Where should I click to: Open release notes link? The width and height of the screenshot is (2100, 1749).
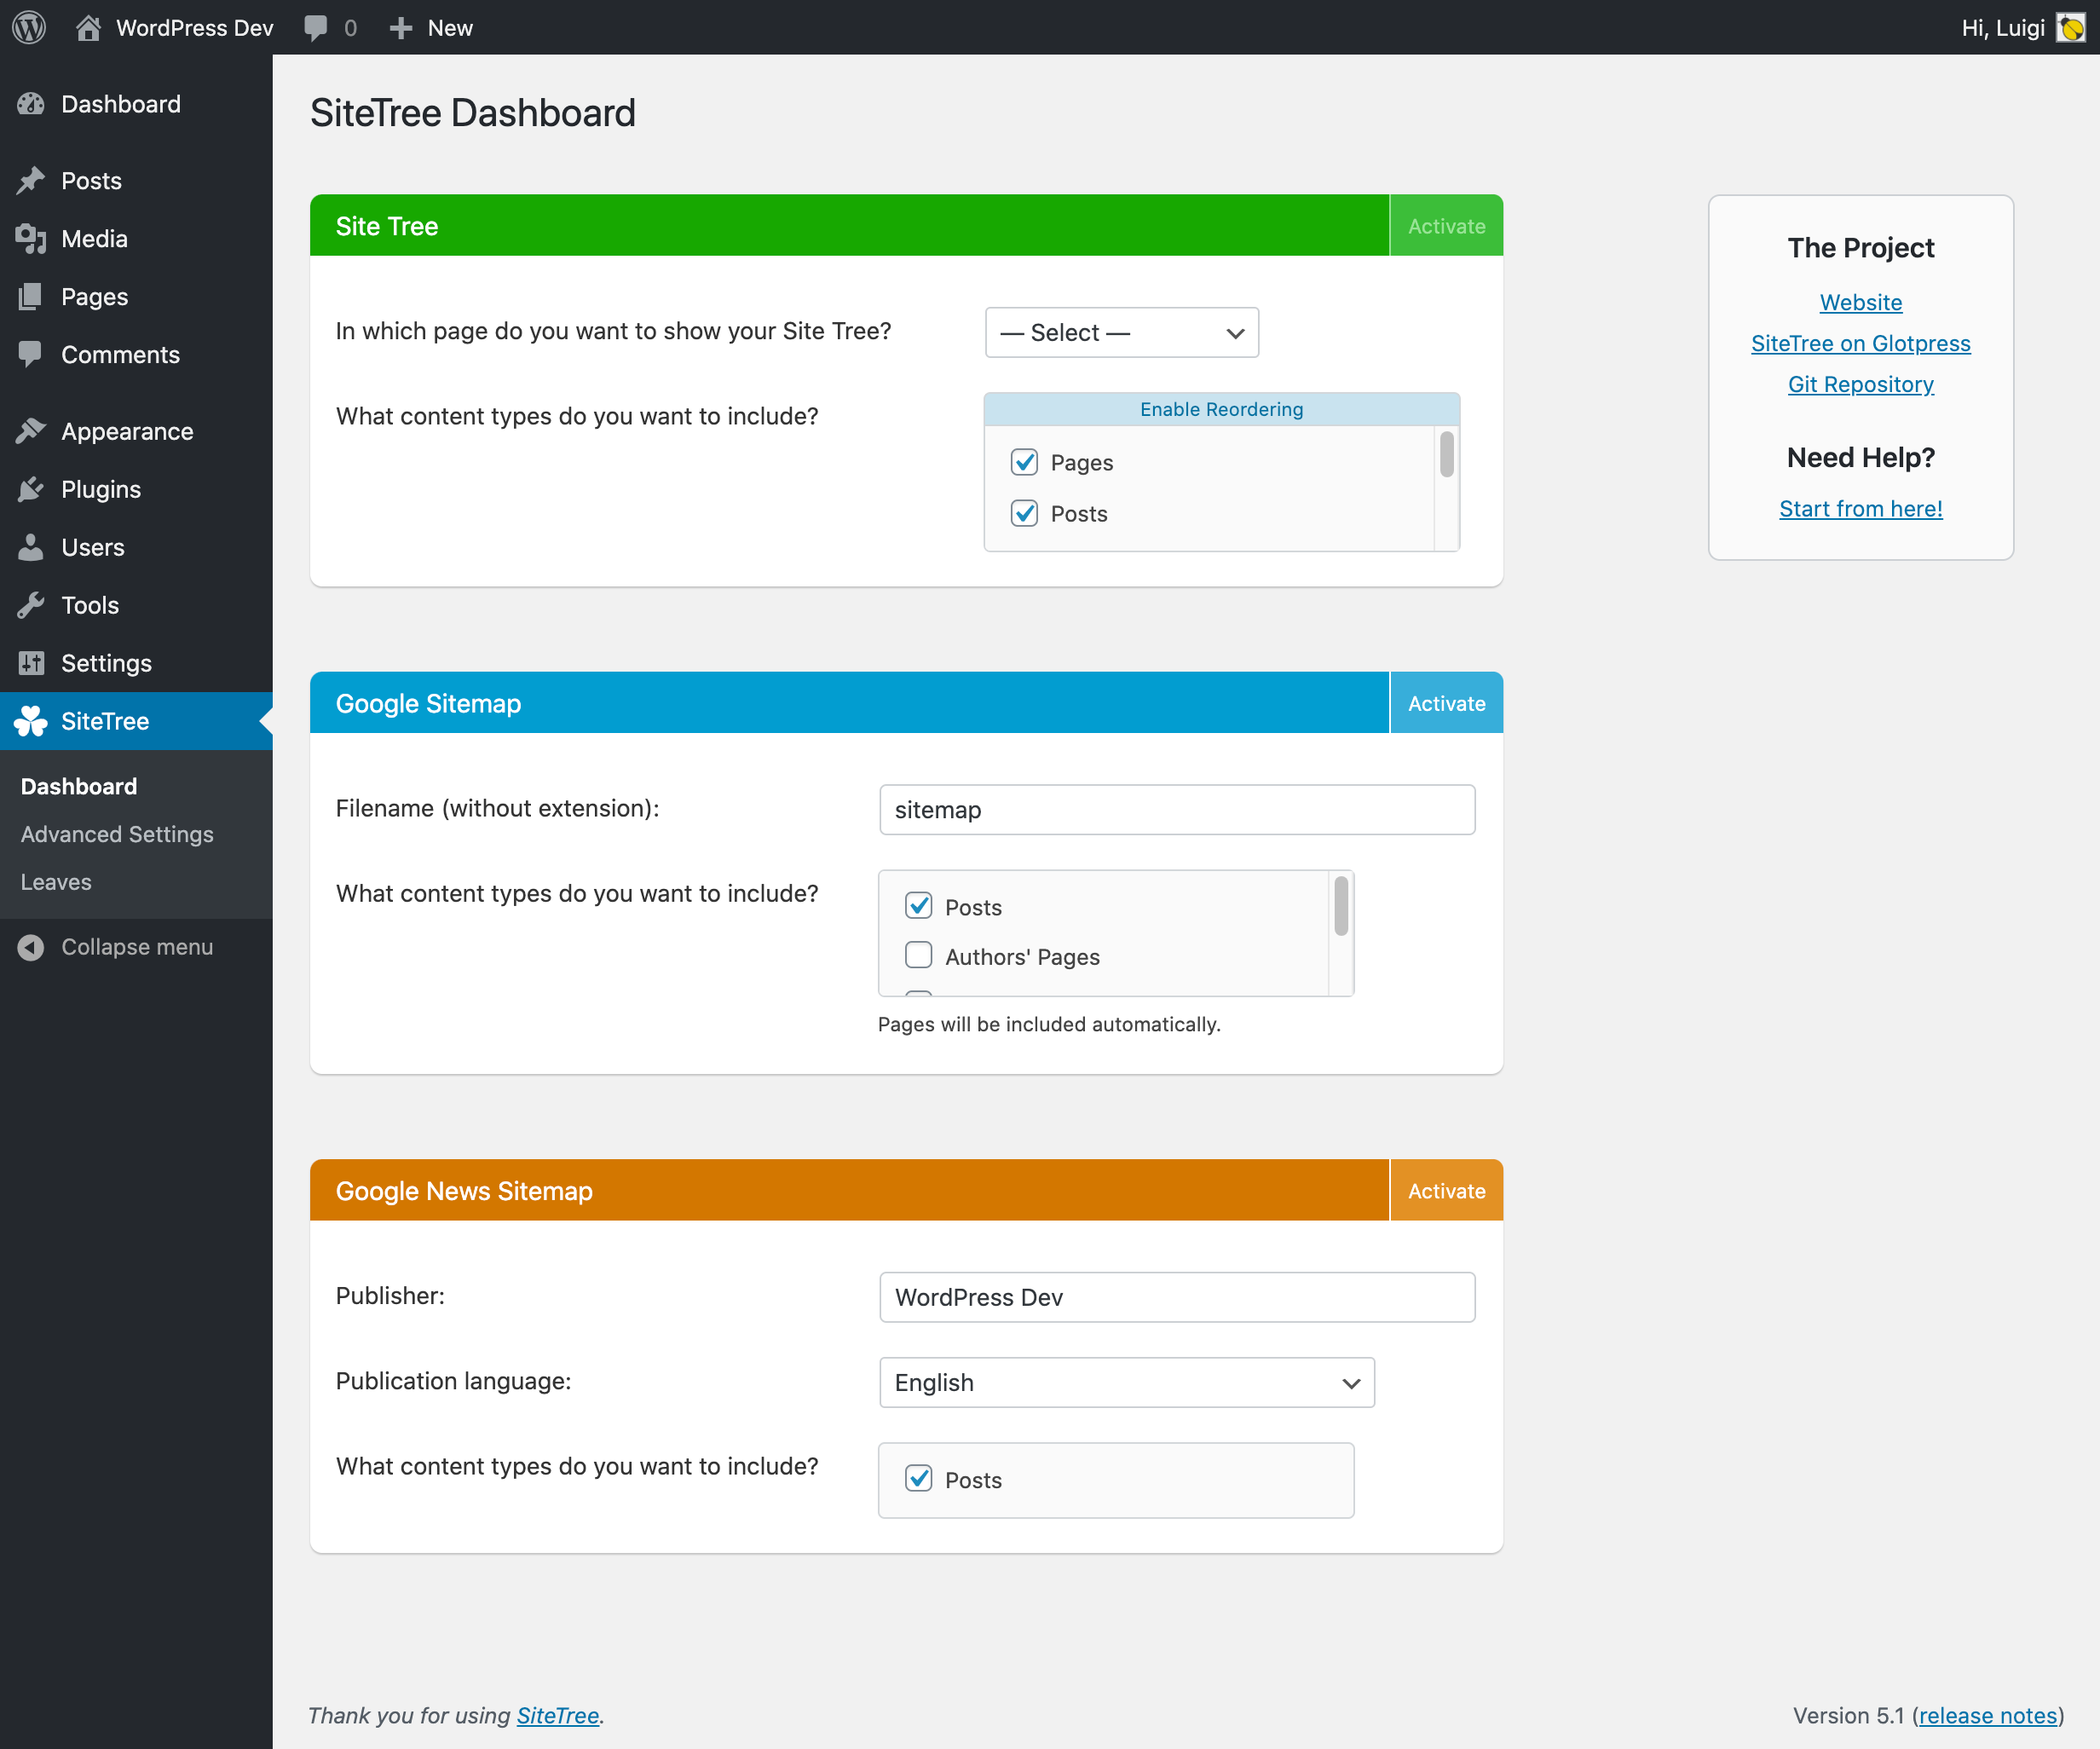[x=1988, y=1715]
